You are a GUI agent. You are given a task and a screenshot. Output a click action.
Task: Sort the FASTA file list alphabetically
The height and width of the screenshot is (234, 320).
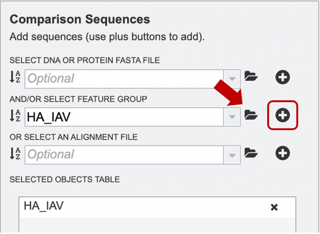15,77
